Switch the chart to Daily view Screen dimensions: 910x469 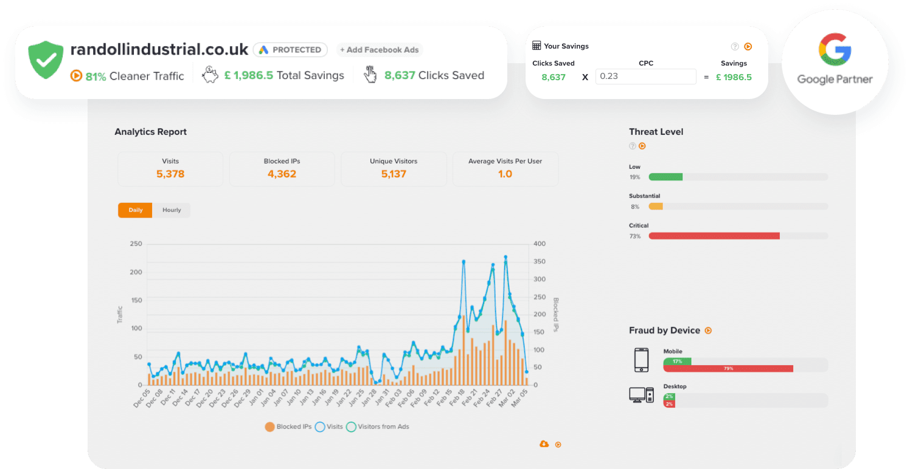tap(135, 210)
